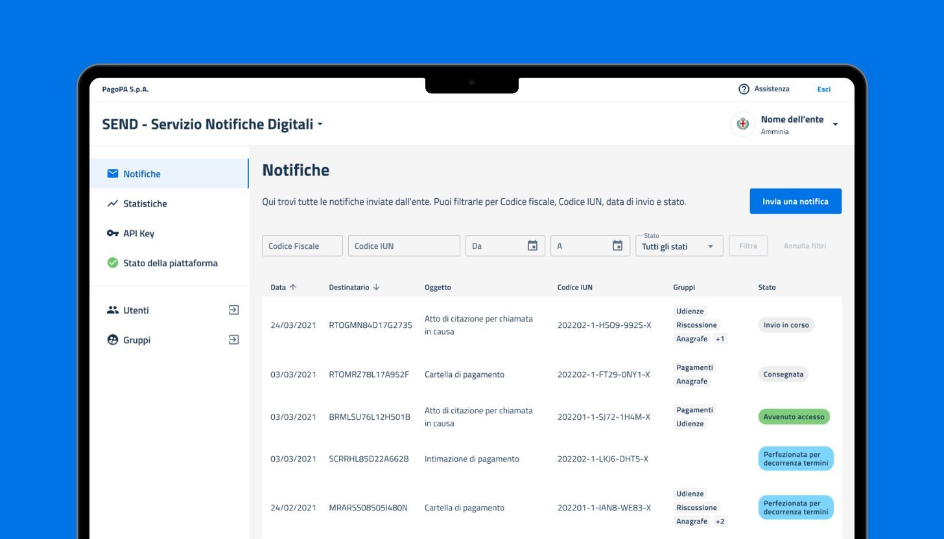Click the Assistenza help icon
Screen dimensions: 944x539
(744, 89)
